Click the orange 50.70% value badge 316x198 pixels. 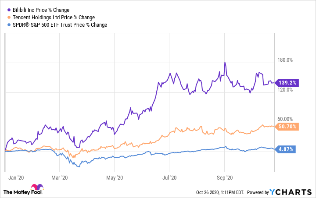pyautogui.click(x=287, y=127)
